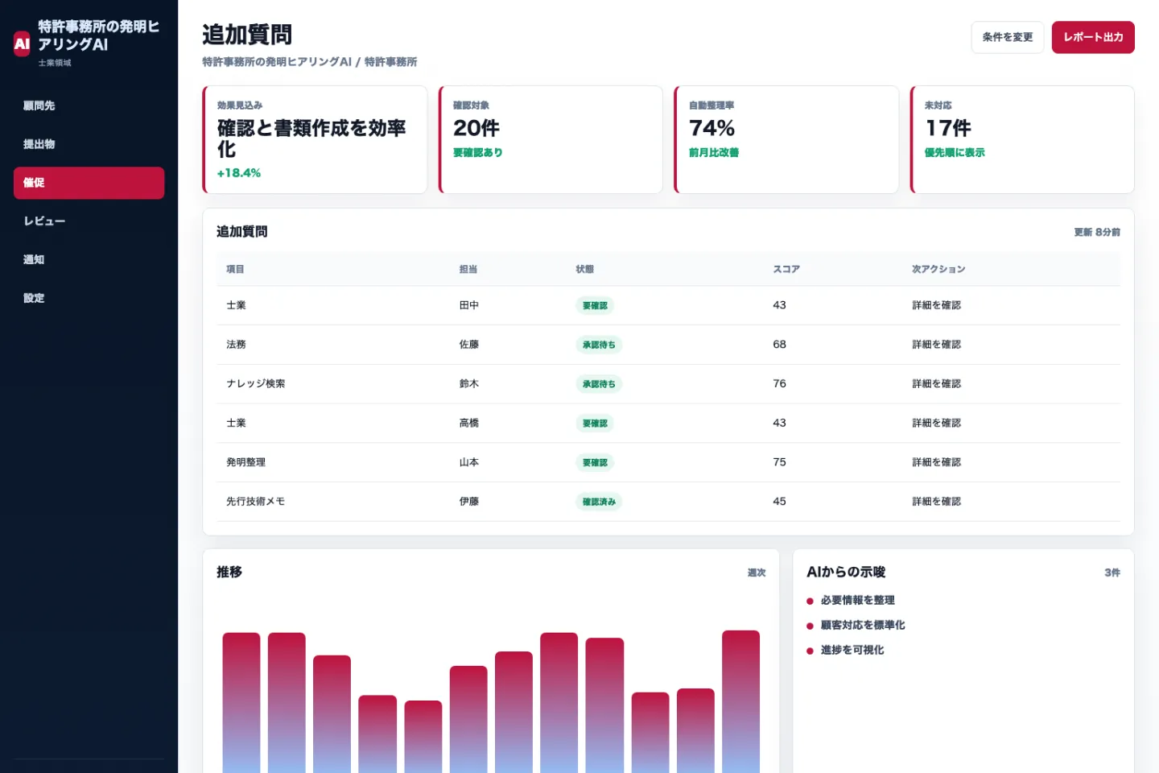Click the AI logo icon in sidebar
Image resolution: width=1159 pixels, height=773 pixels.
22,43
